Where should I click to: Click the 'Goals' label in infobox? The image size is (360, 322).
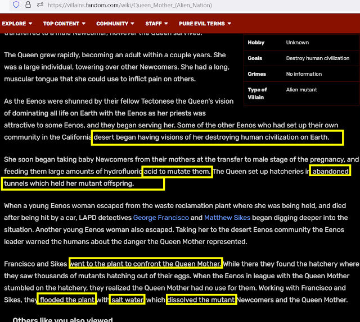click(255, 58)
